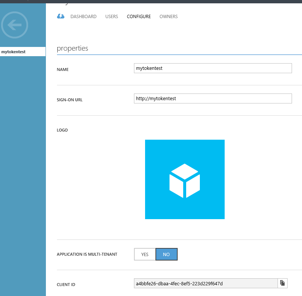
Task: Click the white cube logo image
Action: [x=185, y=179]
